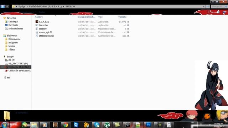Viewport: 228px width, 128px height.
Task: Expand the arrow before SKIDROW breadcrumb
Action: point(63,6)
